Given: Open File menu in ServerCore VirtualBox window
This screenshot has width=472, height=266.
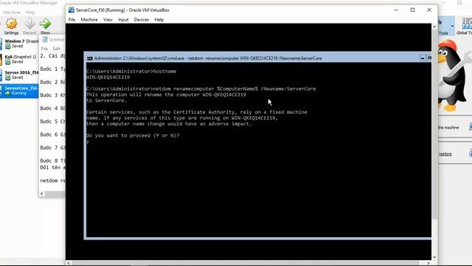Looking at the screenshot, I should point(72,20).
